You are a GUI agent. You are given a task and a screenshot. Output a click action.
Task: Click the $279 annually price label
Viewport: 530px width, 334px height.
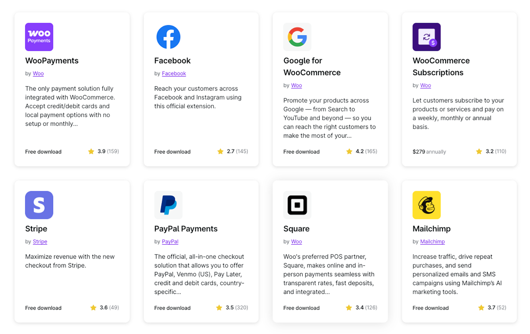point(429,152)
